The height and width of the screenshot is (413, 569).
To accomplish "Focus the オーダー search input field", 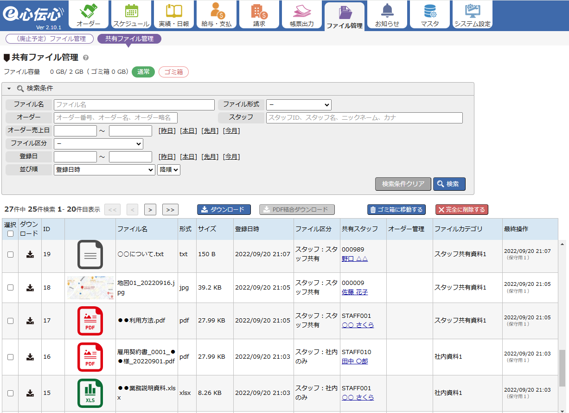I will 115,118.
